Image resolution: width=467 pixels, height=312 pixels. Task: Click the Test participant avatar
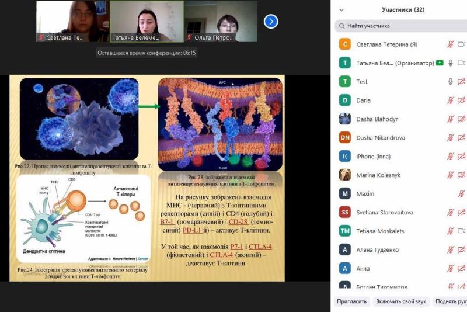click(345, 82)
